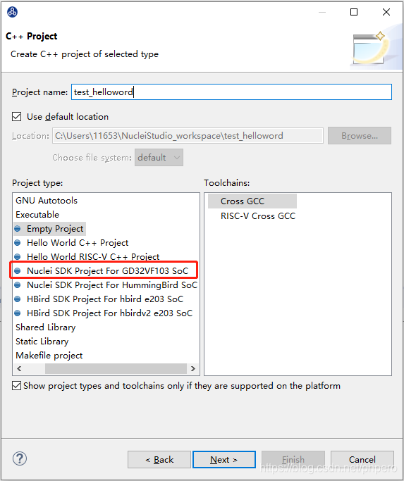
Task: Open the Choose file system dropdown
Action: pos(159,157)
